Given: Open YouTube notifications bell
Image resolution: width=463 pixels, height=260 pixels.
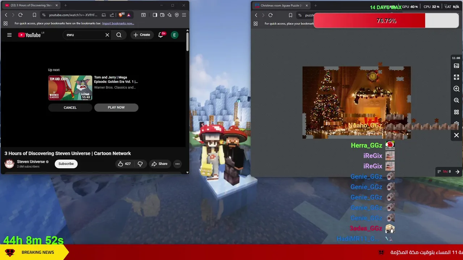Looking at the screenshot, I should (161, 35).
